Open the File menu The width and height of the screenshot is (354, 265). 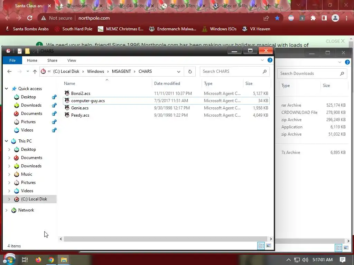pos(12,60)
